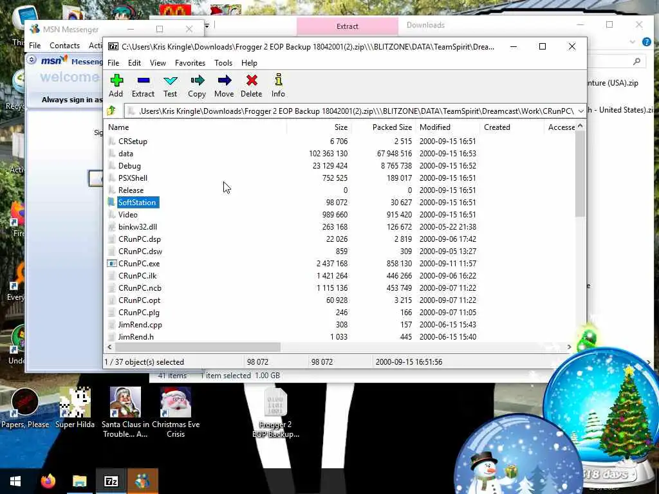This screenshot has width=659, height=494.
Task: Sort by the Size column header
Action: 319,127
